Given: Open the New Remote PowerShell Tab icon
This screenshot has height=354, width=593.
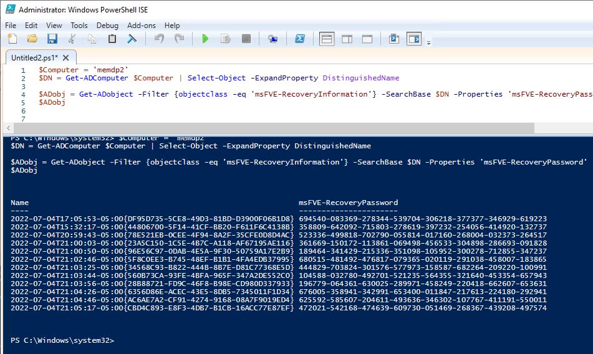Looking at the screenshot, I should tap(272, 39).
